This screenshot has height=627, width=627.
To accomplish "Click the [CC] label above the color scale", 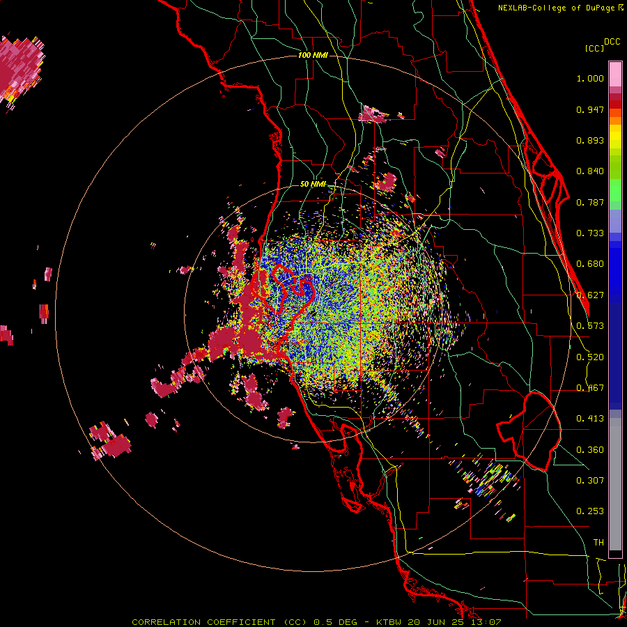I will pyautogui.click(x=594, y=48).
